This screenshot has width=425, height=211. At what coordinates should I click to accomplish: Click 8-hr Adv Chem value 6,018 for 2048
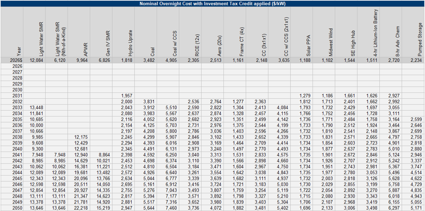pos(394,196)
